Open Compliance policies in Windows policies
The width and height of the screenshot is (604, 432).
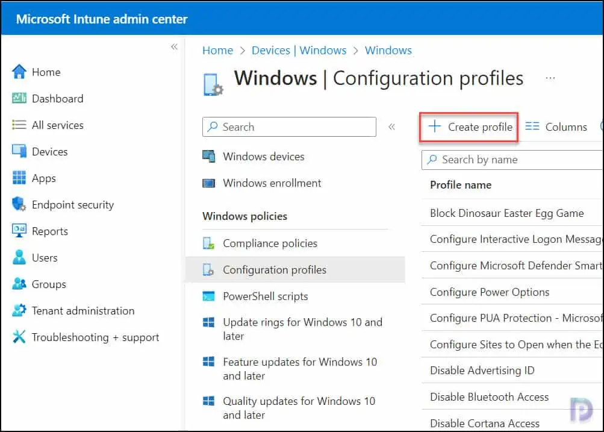coord(270,243)
